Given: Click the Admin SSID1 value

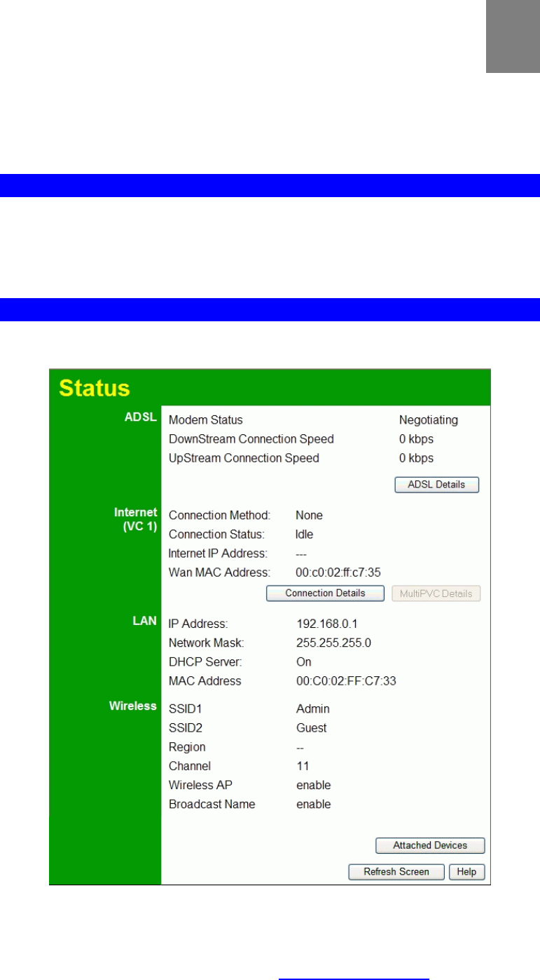Looking at the screenshot, I should coord(313,709).
